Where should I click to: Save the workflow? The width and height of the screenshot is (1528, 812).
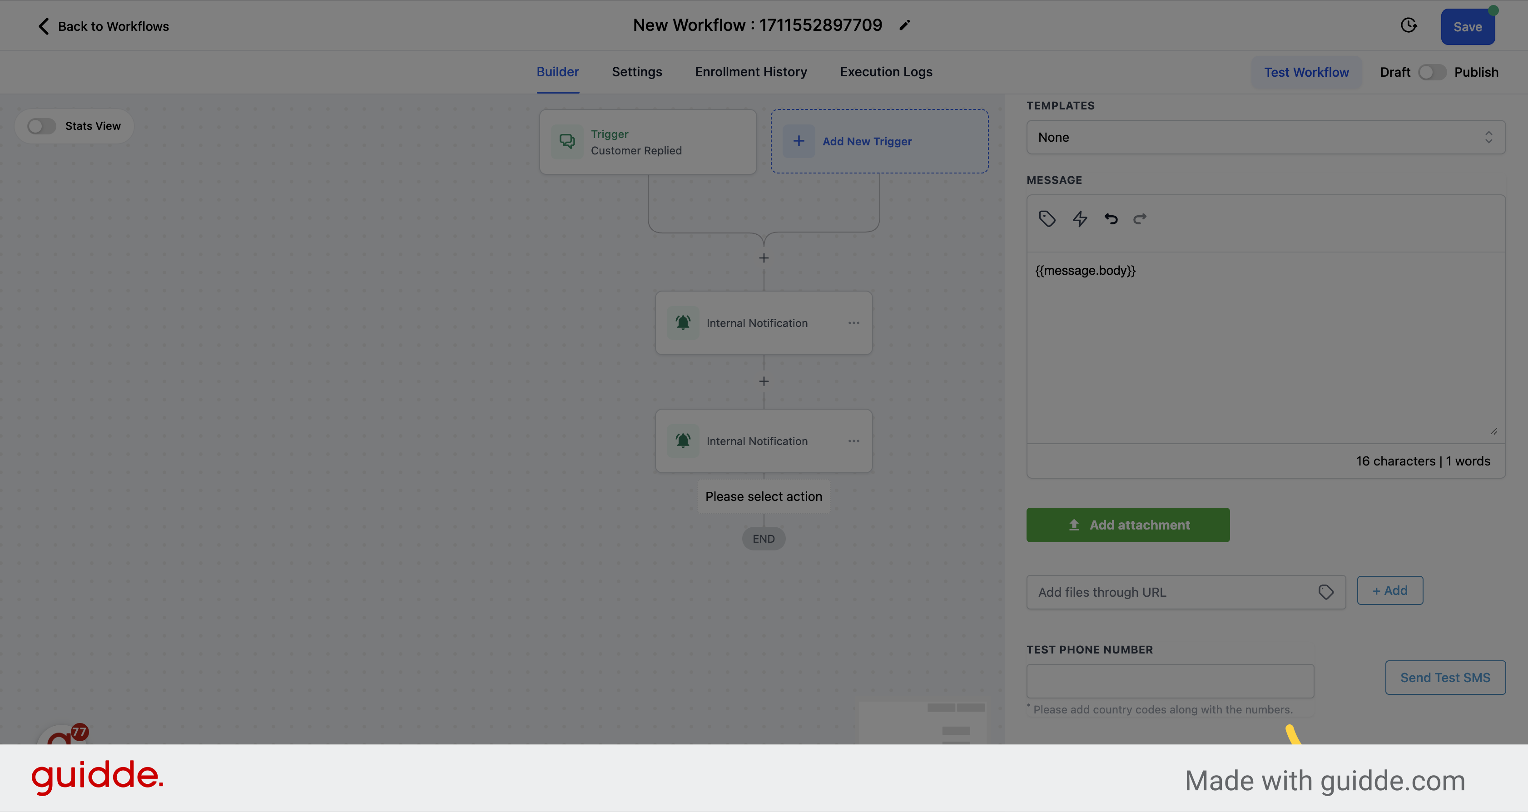tap(1468, 27)
